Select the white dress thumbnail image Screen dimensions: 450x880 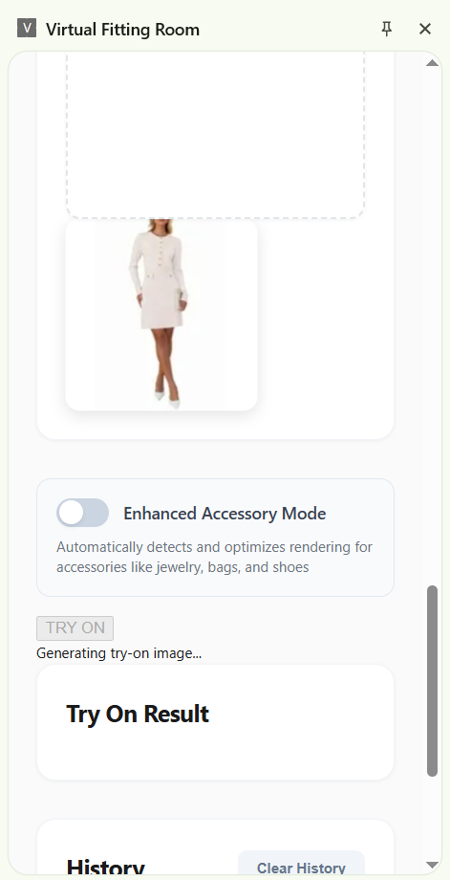click(x=161, y=315)
